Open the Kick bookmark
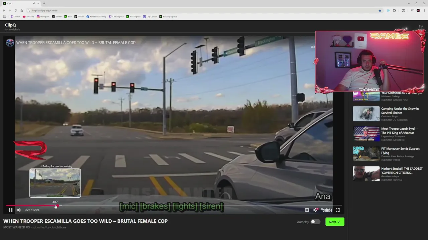 68,16
